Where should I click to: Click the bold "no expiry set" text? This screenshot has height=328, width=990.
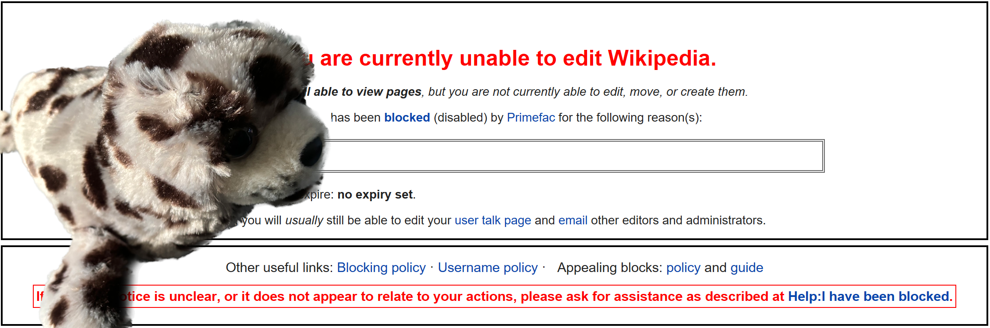coord(375,194)
